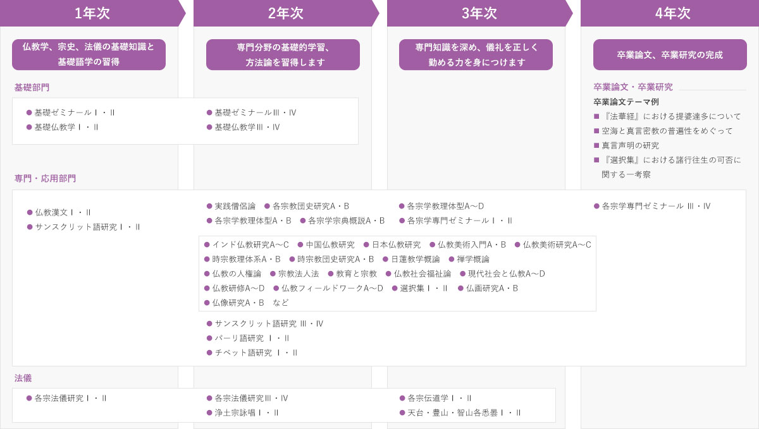
Task: Click 浄土宗詠唱Ⅰ・Ⅱ course
Action: pos(246,413)
